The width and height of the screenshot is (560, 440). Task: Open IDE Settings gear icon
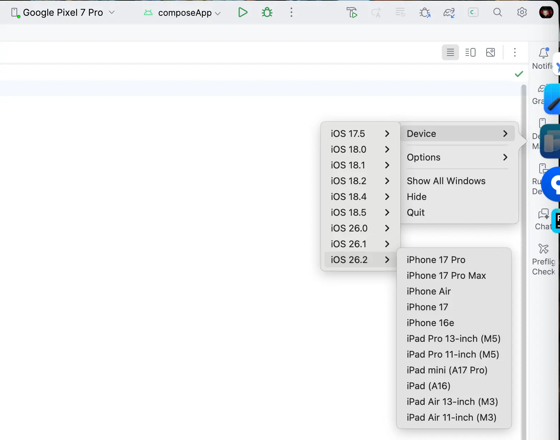coord(522,13)
